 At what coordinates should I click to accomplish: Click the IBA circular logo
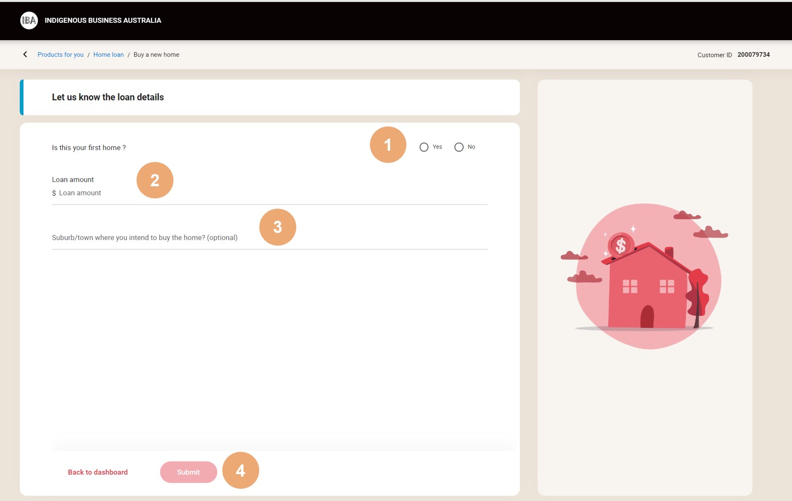29,20
